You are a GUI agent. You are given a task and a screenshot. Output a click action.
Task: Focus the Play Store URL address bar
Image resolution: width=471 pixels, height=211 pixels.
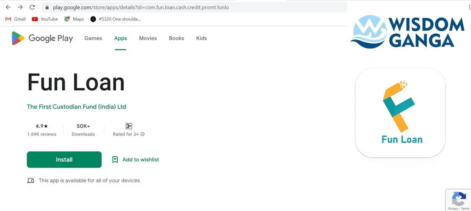(194, 7)
